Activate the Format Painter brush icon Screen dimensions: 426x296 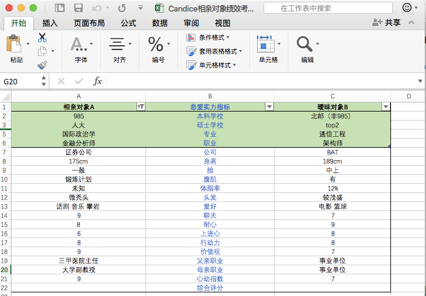click(42, 65)
